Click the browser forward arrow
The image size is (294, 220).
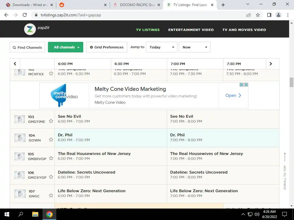tap(16, 15)
